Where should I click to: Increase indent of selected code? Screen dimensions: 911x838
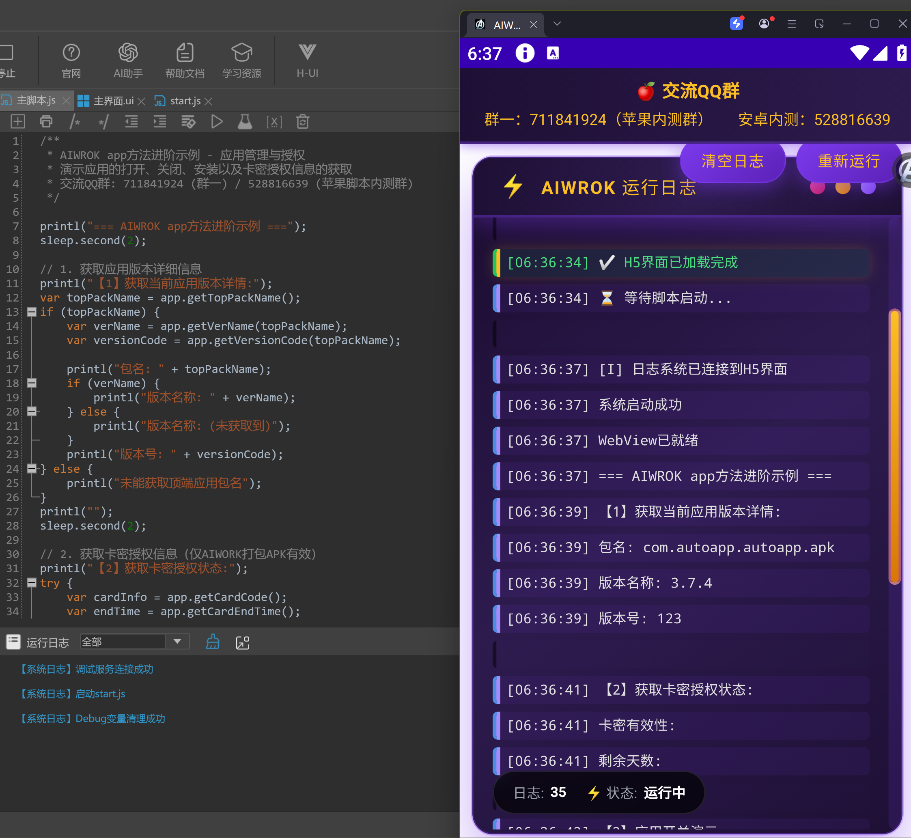click(159, 121)
